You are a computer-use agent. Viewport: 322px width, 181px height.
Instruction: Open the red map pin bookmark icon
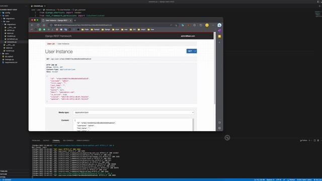(57, 30)
